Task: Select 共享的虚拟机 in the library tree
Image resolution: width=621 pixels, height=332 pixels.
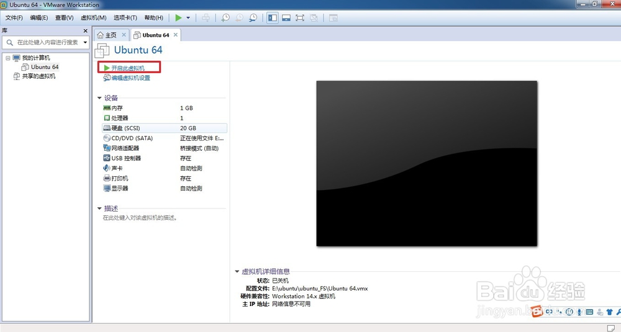Action: pos(39,76)
